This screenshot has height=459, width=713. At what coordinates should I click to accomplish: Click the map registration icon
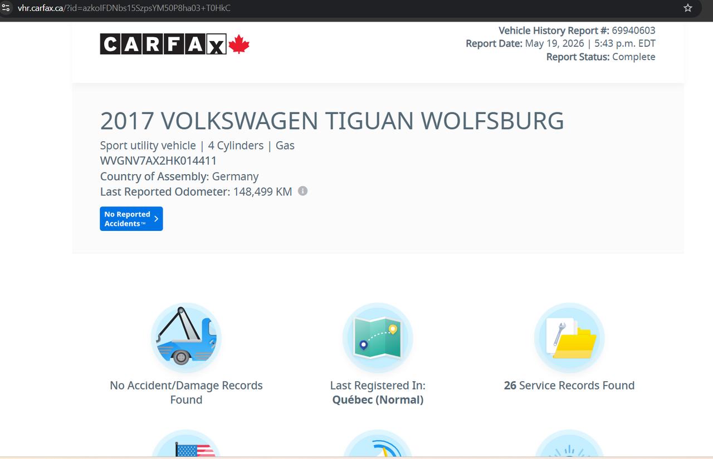coord(378,338)
